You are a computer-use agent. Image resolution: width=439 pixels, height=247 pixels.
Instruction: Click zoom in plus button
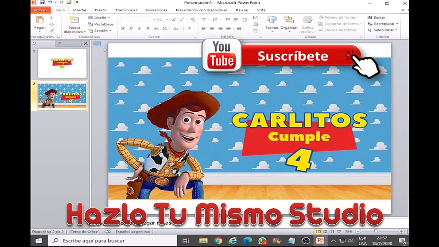(x=401, y=232)
